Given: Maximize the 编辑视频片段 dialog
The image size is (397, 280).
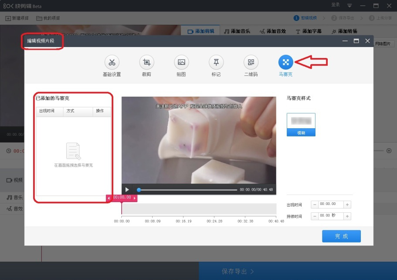Looking at the screenshot, I should [x=356, y=41].
